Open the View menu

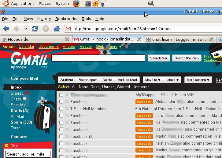click(28, 19)
